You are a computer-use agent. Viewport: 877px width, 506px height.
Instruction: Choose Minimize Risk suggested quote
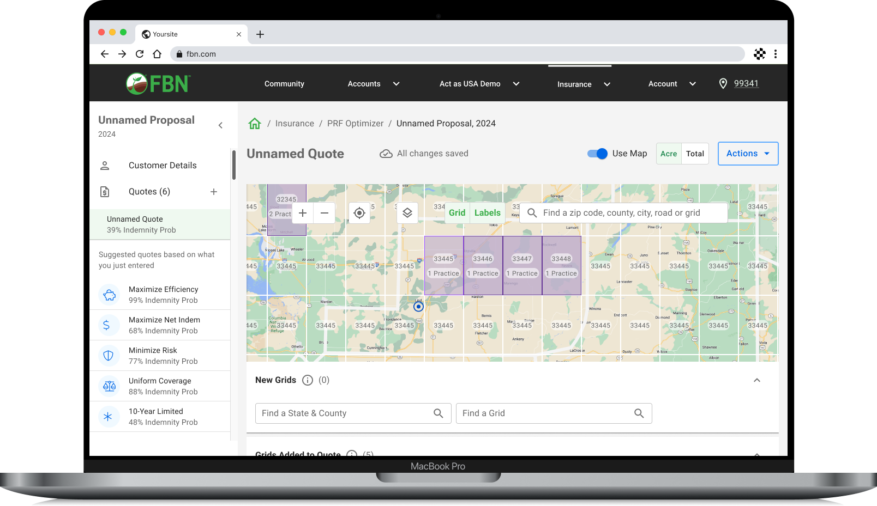160,356
